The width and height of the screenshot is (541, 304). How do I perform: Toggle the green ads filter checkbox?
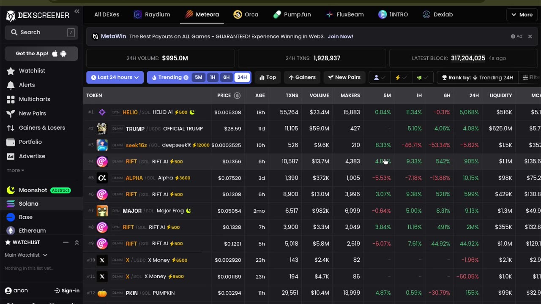423,77
